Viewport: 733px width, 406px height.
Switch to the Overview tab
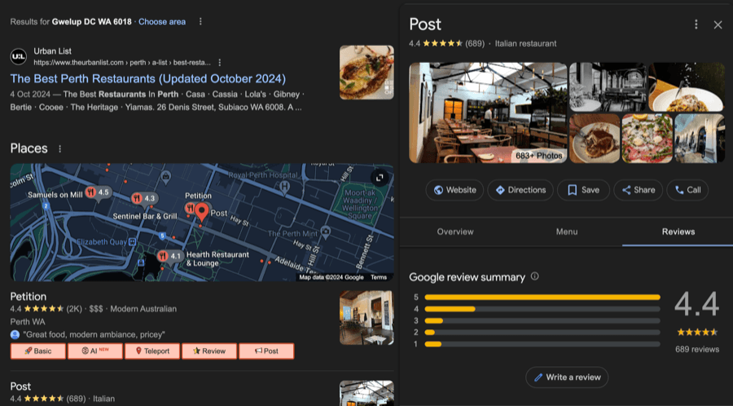click(455, 232)
